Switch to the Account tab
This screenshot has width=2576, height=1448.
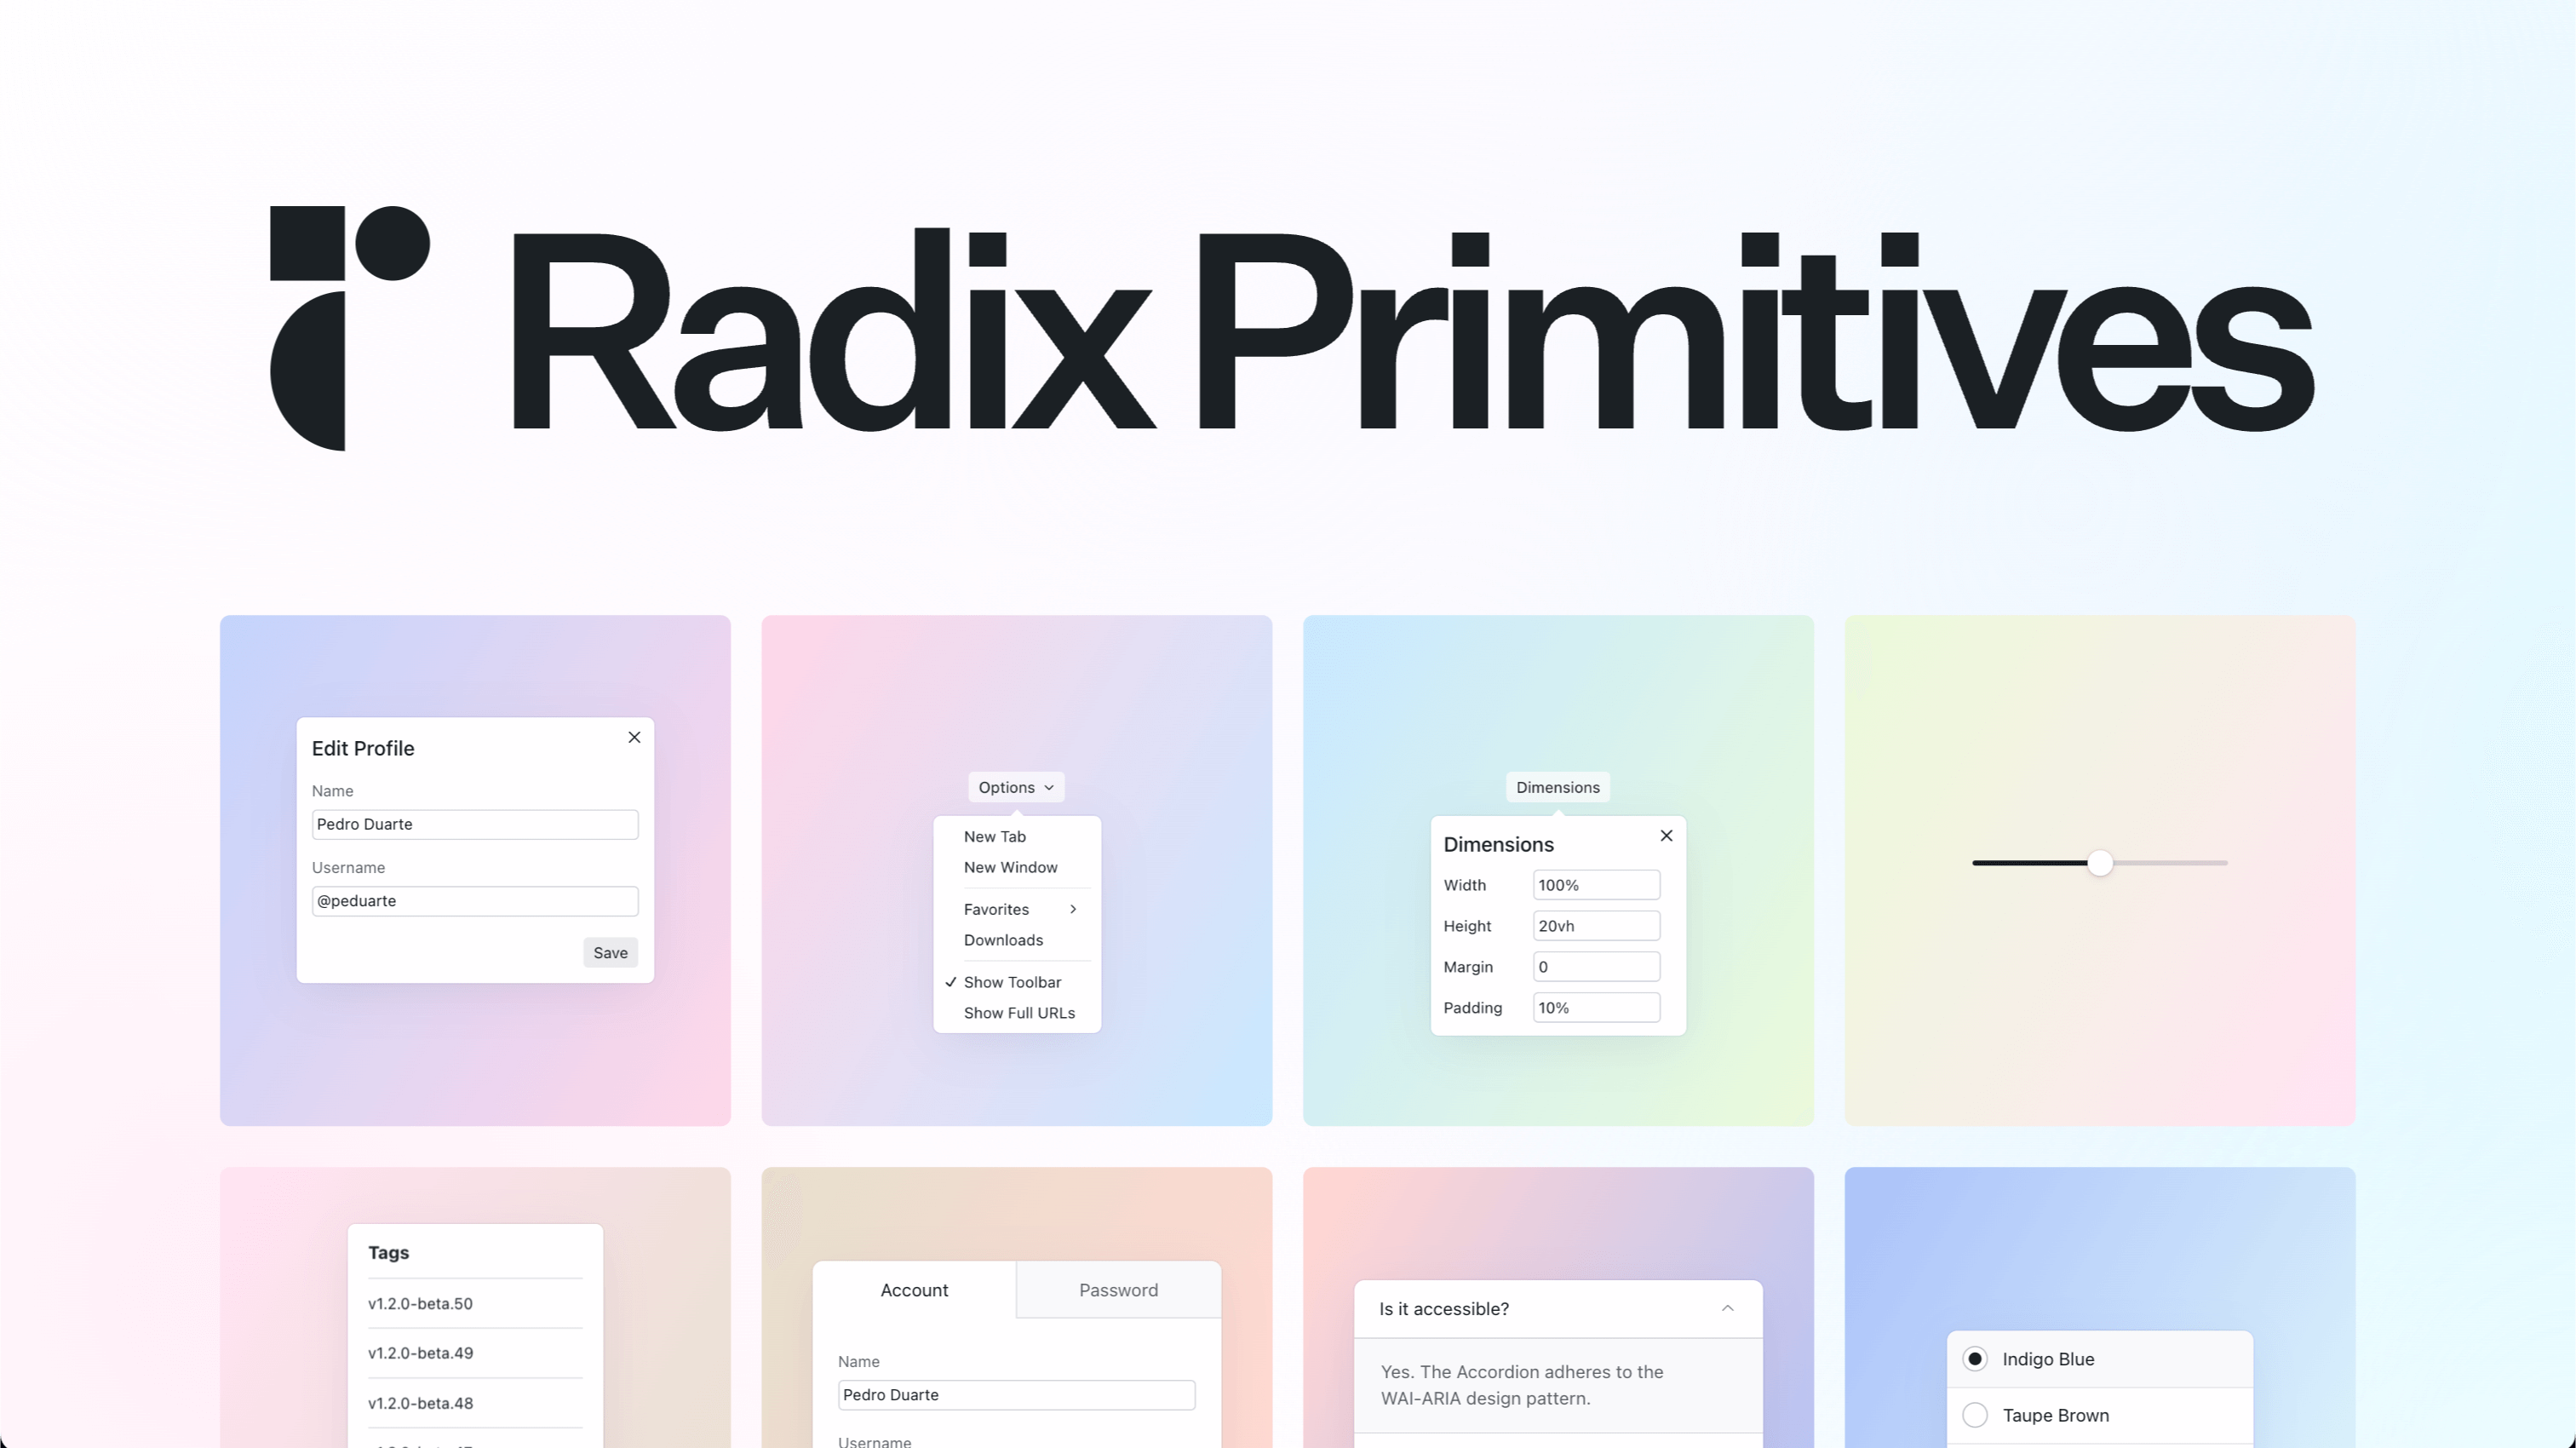click(x=915, y=1289)
